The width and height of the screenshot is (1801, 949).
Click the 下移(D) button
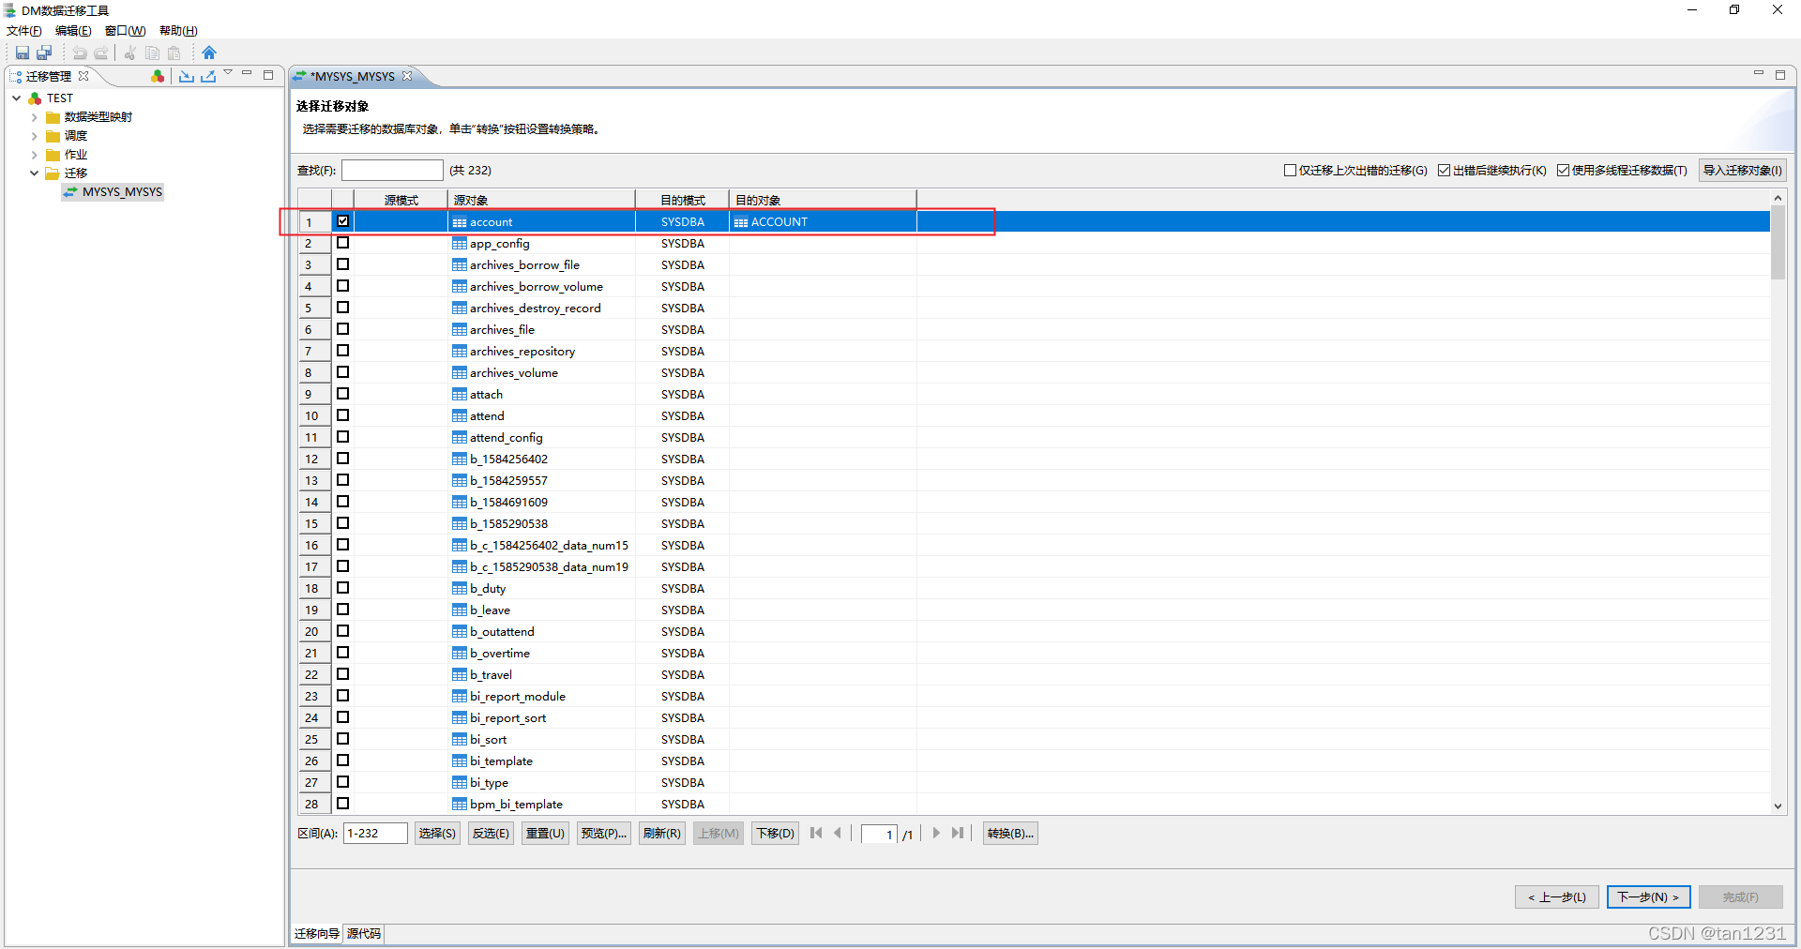tap(776, 834)
